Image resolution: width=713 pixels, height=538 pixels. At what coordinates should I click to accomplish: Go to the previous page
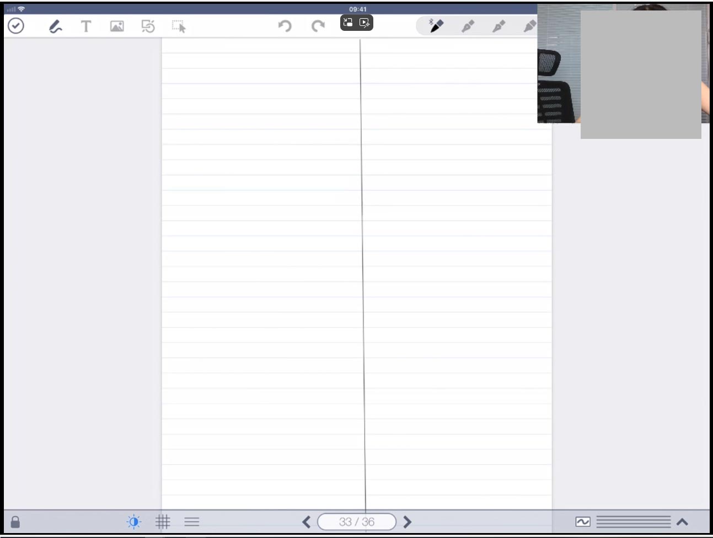[307, 521]
